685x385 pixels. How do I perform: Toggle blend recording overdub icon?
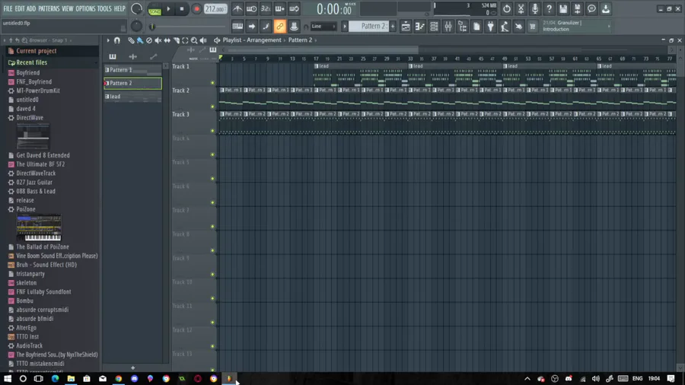click(x=279, y=8)
